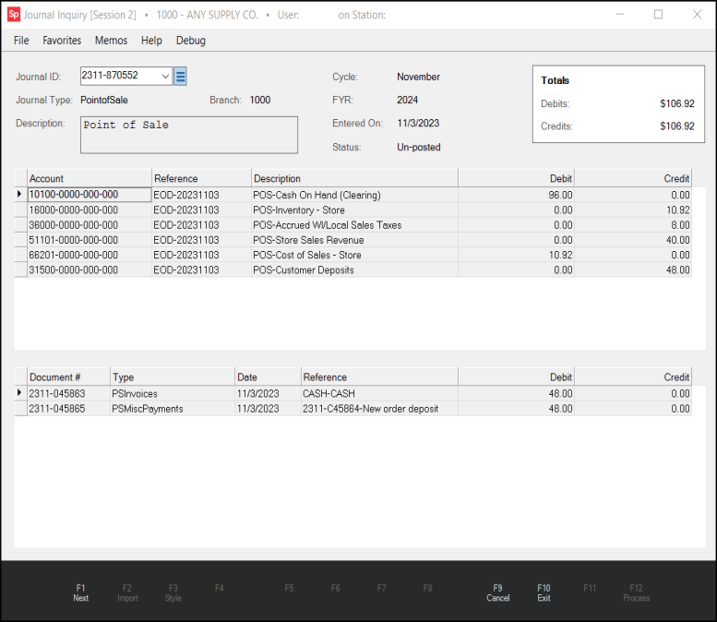Click the F12 Process function key
The image size is (717, 622).
[636, 592]
